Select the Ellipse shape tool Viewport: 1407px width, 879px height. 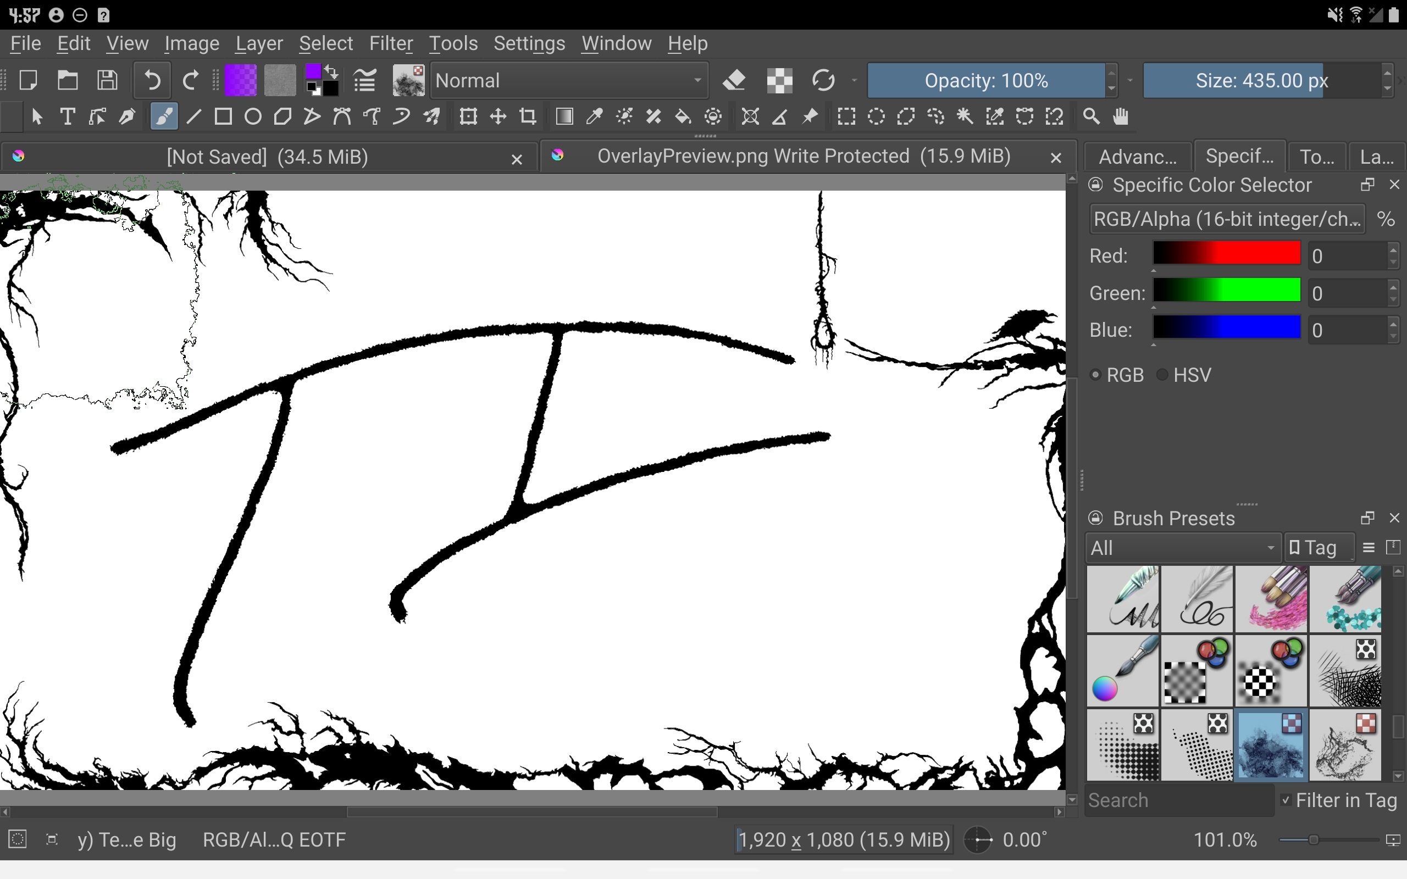pyautogui.click(x=253, y=117)
